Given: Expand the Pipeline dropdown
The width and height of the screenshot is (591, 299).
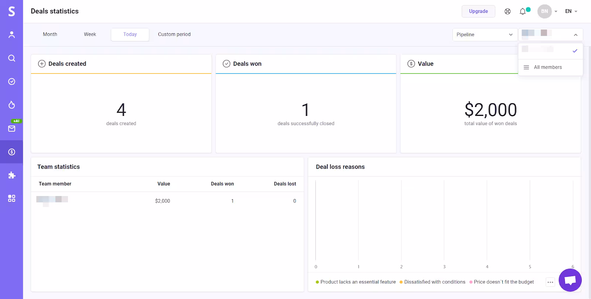Looking at the screenshot, I should click(x=484, y=35).
